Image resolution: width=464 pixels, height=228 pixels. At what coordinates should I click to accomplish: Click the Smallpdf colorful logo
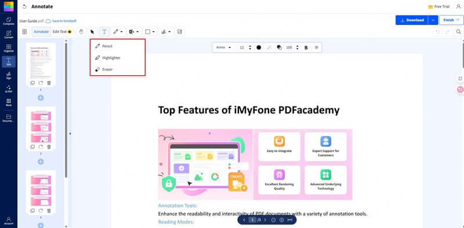click(9, 6)
